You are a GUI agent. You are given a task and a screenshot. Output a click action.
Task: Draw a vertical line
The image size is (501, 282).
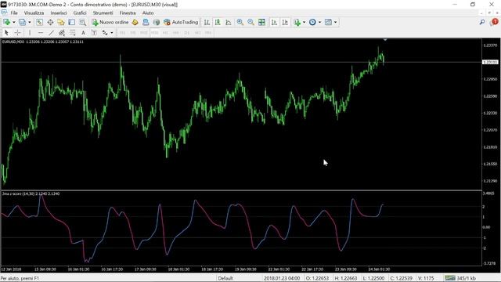tap(30, 33)
